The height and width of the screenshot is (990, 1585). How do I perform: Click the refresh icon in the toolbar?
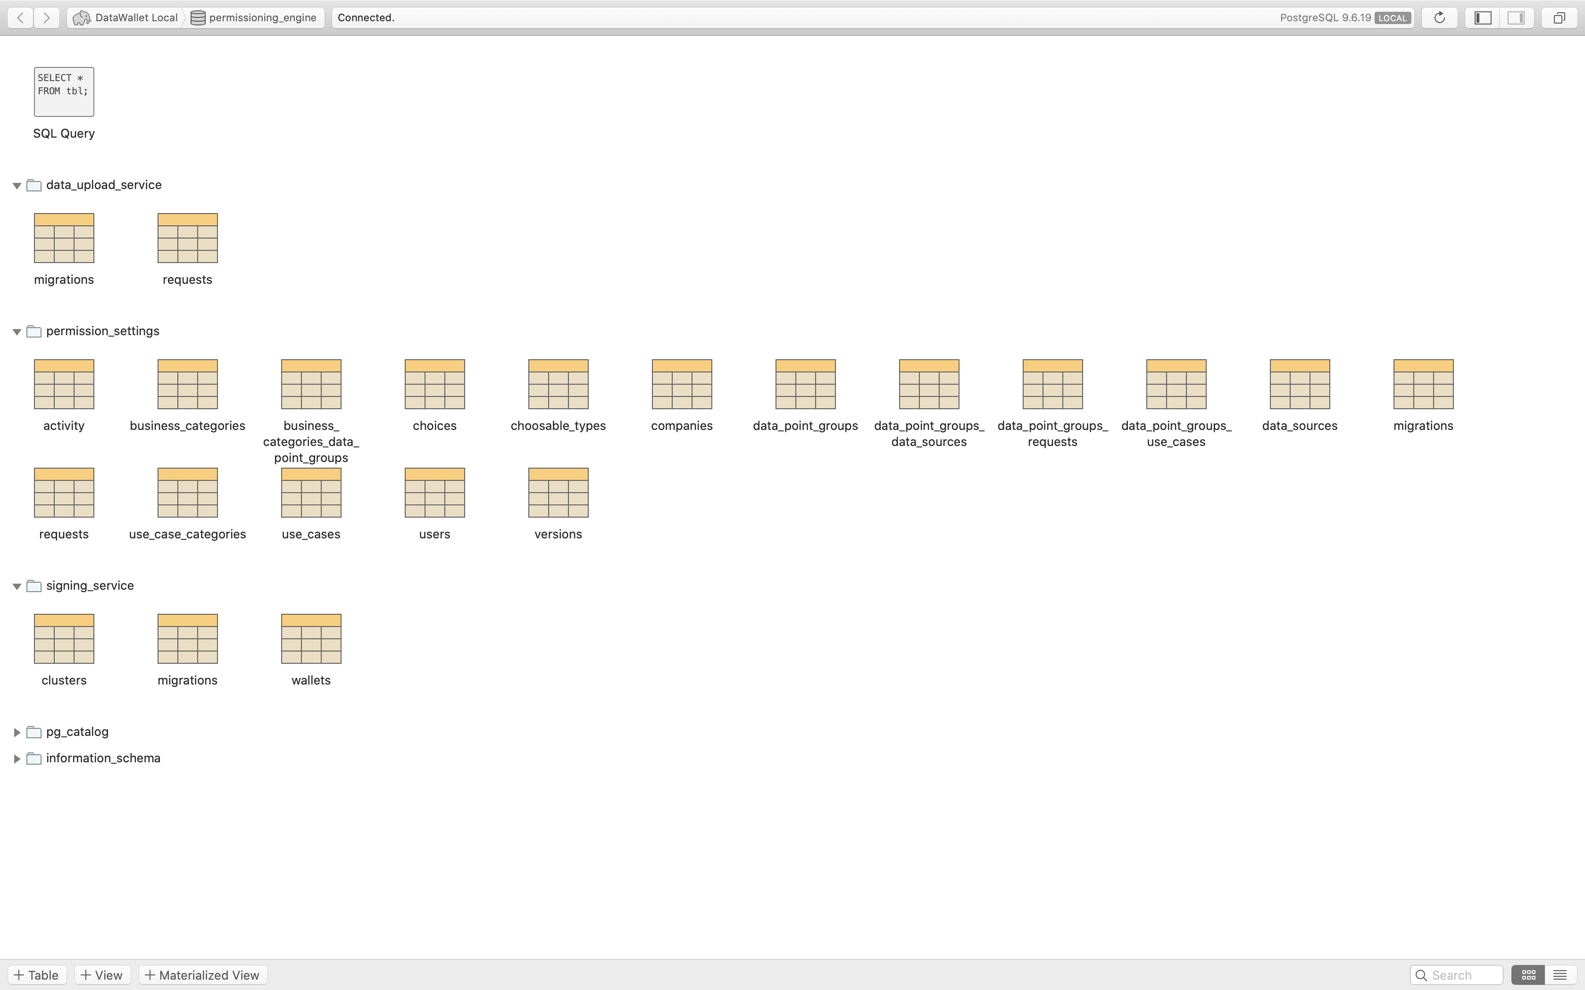(1439, 18)
